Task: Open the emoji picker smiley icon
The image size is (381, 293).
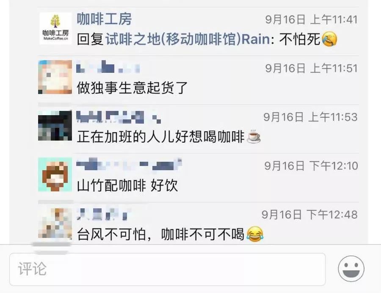Action: pyautogui.click(x=351, y=268)
